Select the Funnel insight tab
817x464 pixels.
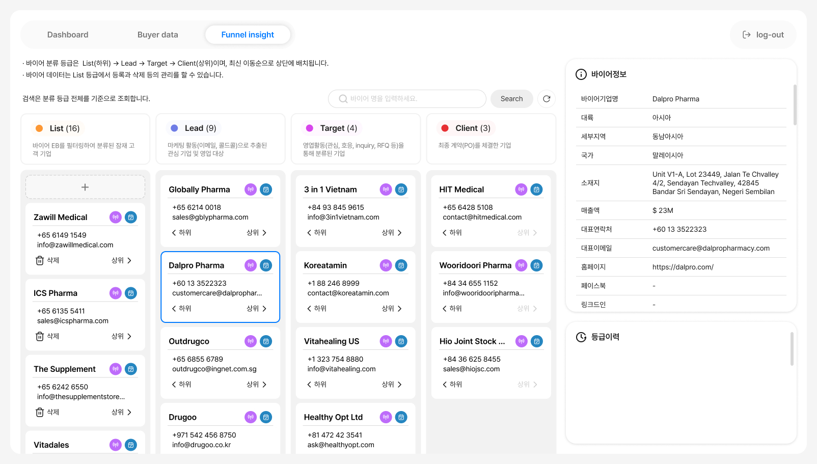pyautogui.click(x=248, y=35)
